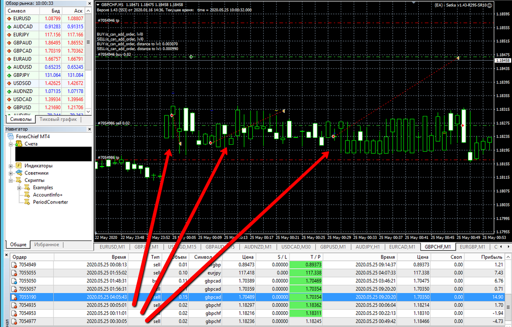Click the arrow icon beside AUDNZD
The height and width of the screenshot is (327, 512).
tap(9, 92)
